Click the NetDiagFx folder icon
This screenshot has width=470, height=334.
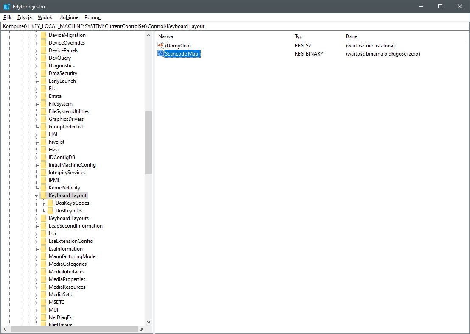43,317
